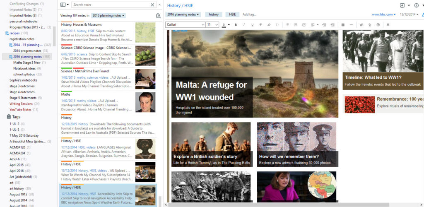The height and width of the screenshot is (207, 424).
Task: Apply underline formatting to text
Action: [x=252, y=25]
